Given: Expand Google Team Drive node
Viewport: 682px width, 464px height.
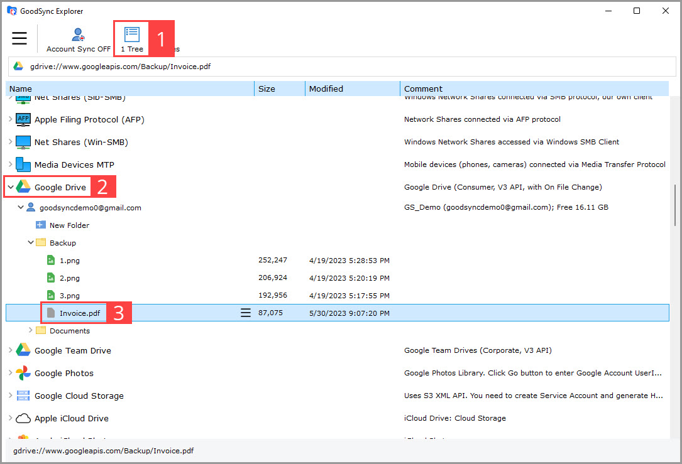Looking at the screenshot, I should 11,350.
